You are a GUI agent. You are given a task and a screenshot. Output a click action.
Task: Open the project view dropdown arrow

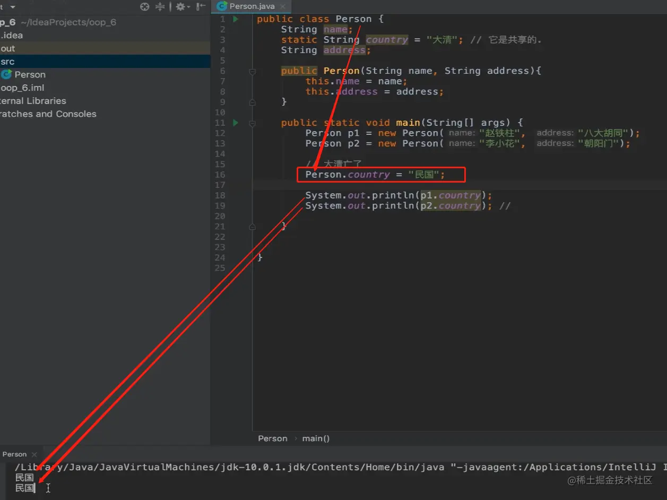tap(13, 7)
